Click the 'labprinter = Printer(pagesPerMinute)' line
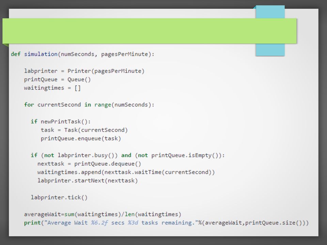 point(84,71)
